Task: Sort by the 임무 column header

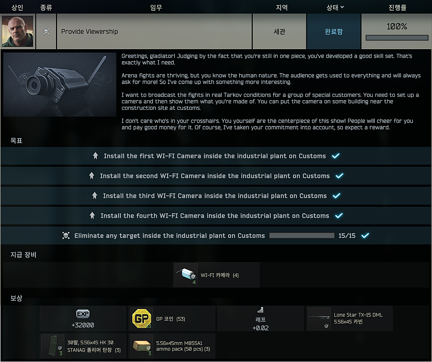Action: point(156,7)
